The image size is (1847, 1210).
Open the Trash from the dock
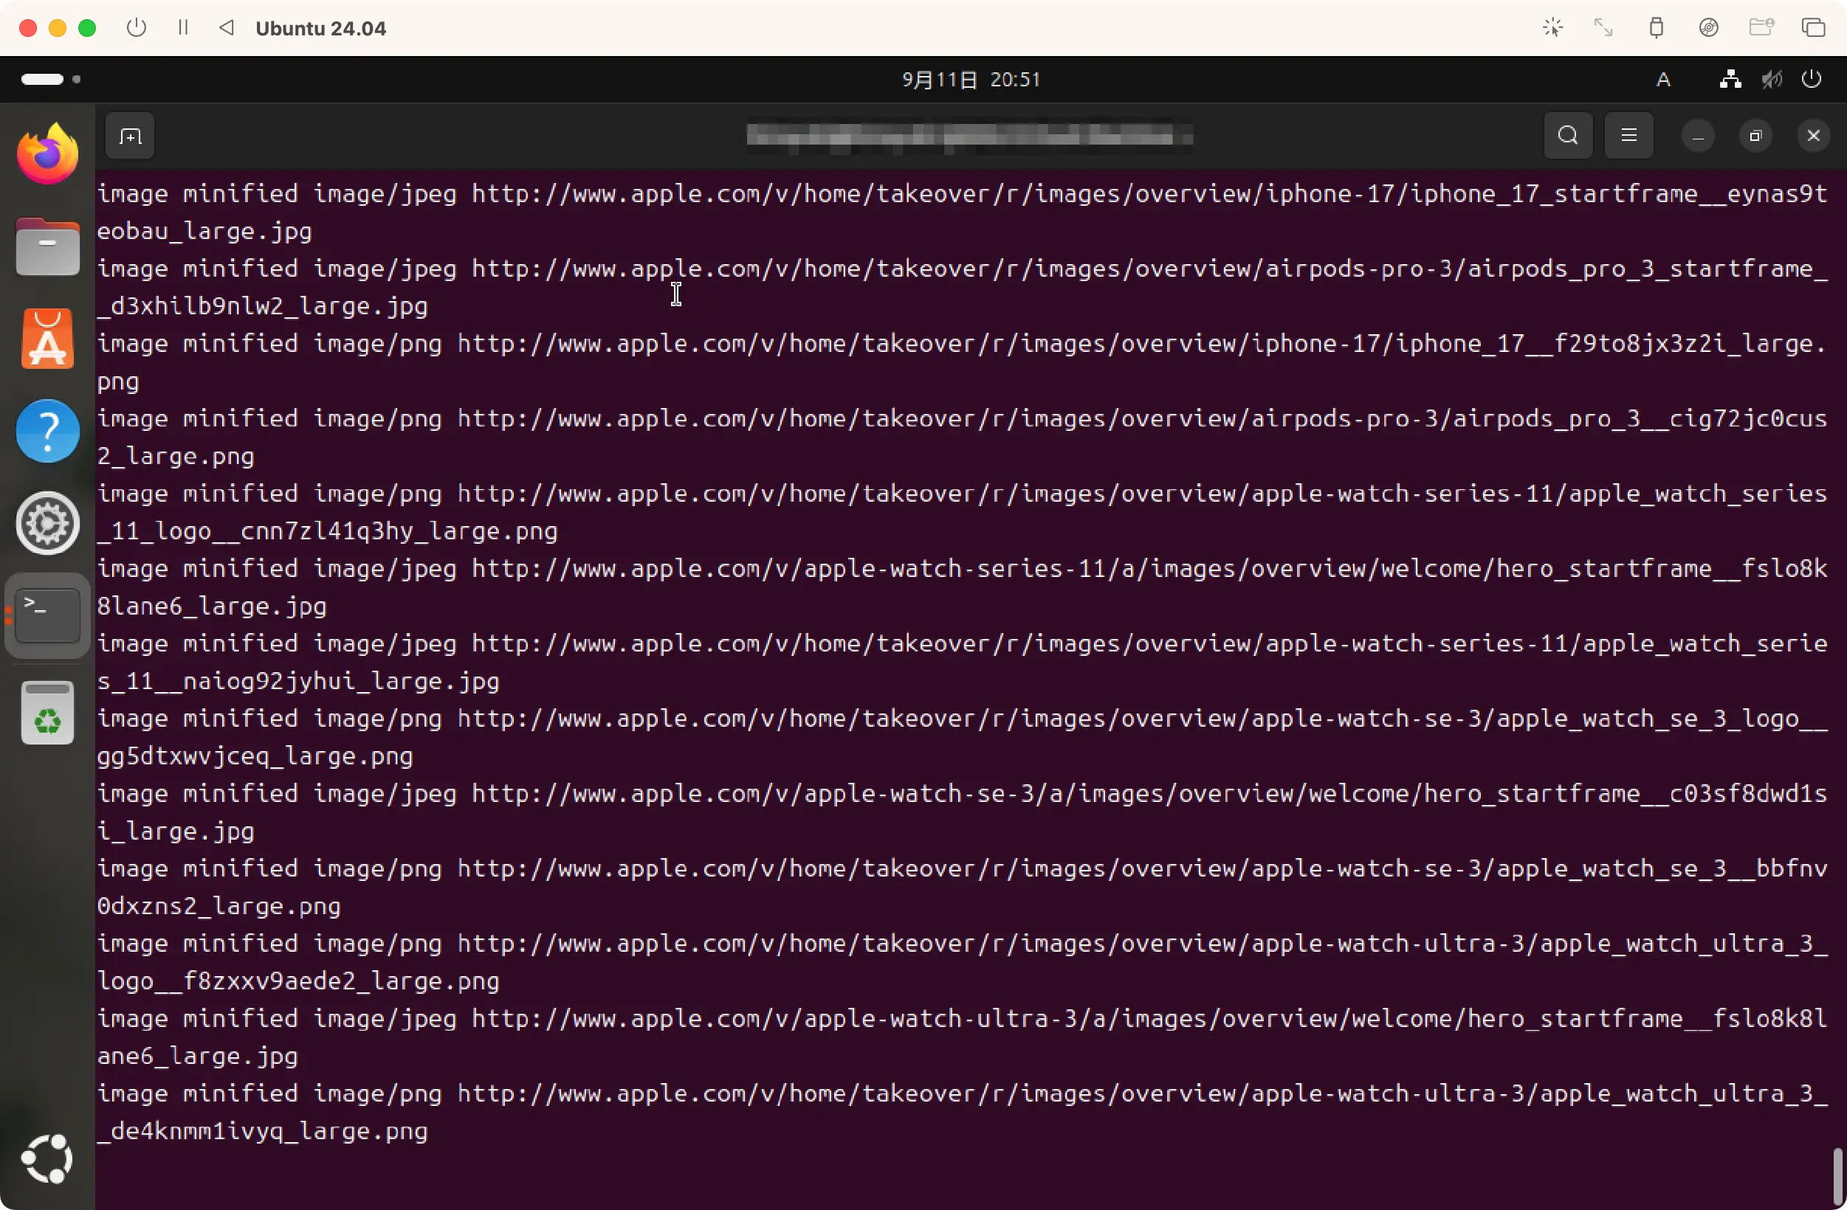(47, 713)
